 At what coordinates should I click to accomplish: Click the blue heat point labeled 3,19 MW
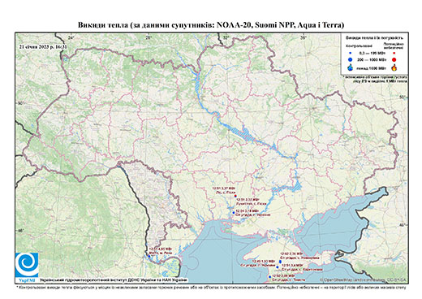click(234, 213)
